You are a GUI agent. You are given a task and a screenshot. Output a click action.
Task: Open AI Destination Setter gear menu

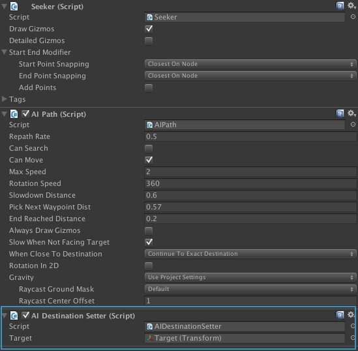pyautogui.click(x=351, y=315)
